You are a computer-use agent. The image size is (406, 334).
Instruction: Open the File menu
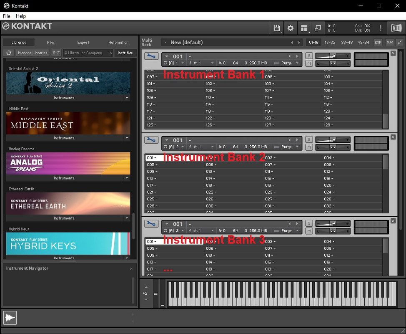7,16
